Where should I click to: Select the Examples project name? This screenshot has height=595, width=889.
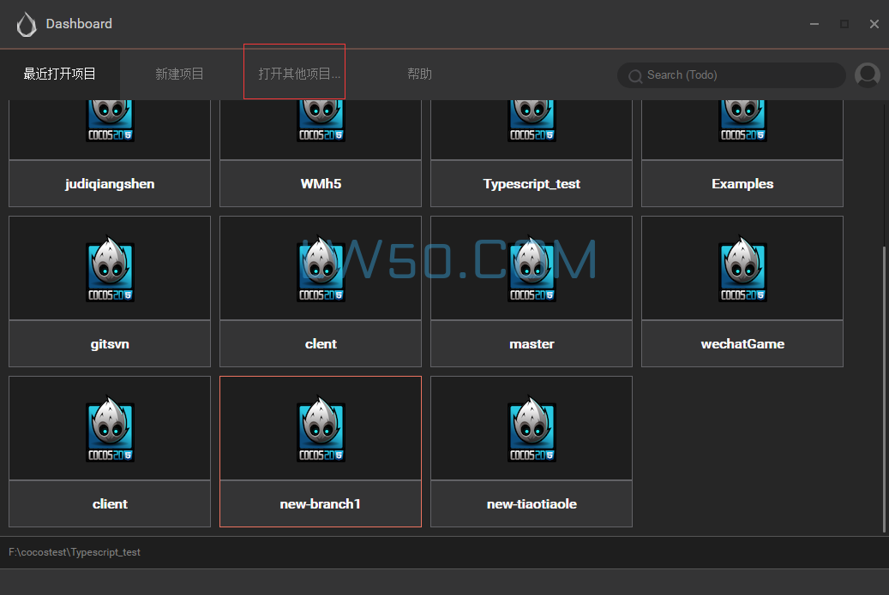tap(742, 184)
